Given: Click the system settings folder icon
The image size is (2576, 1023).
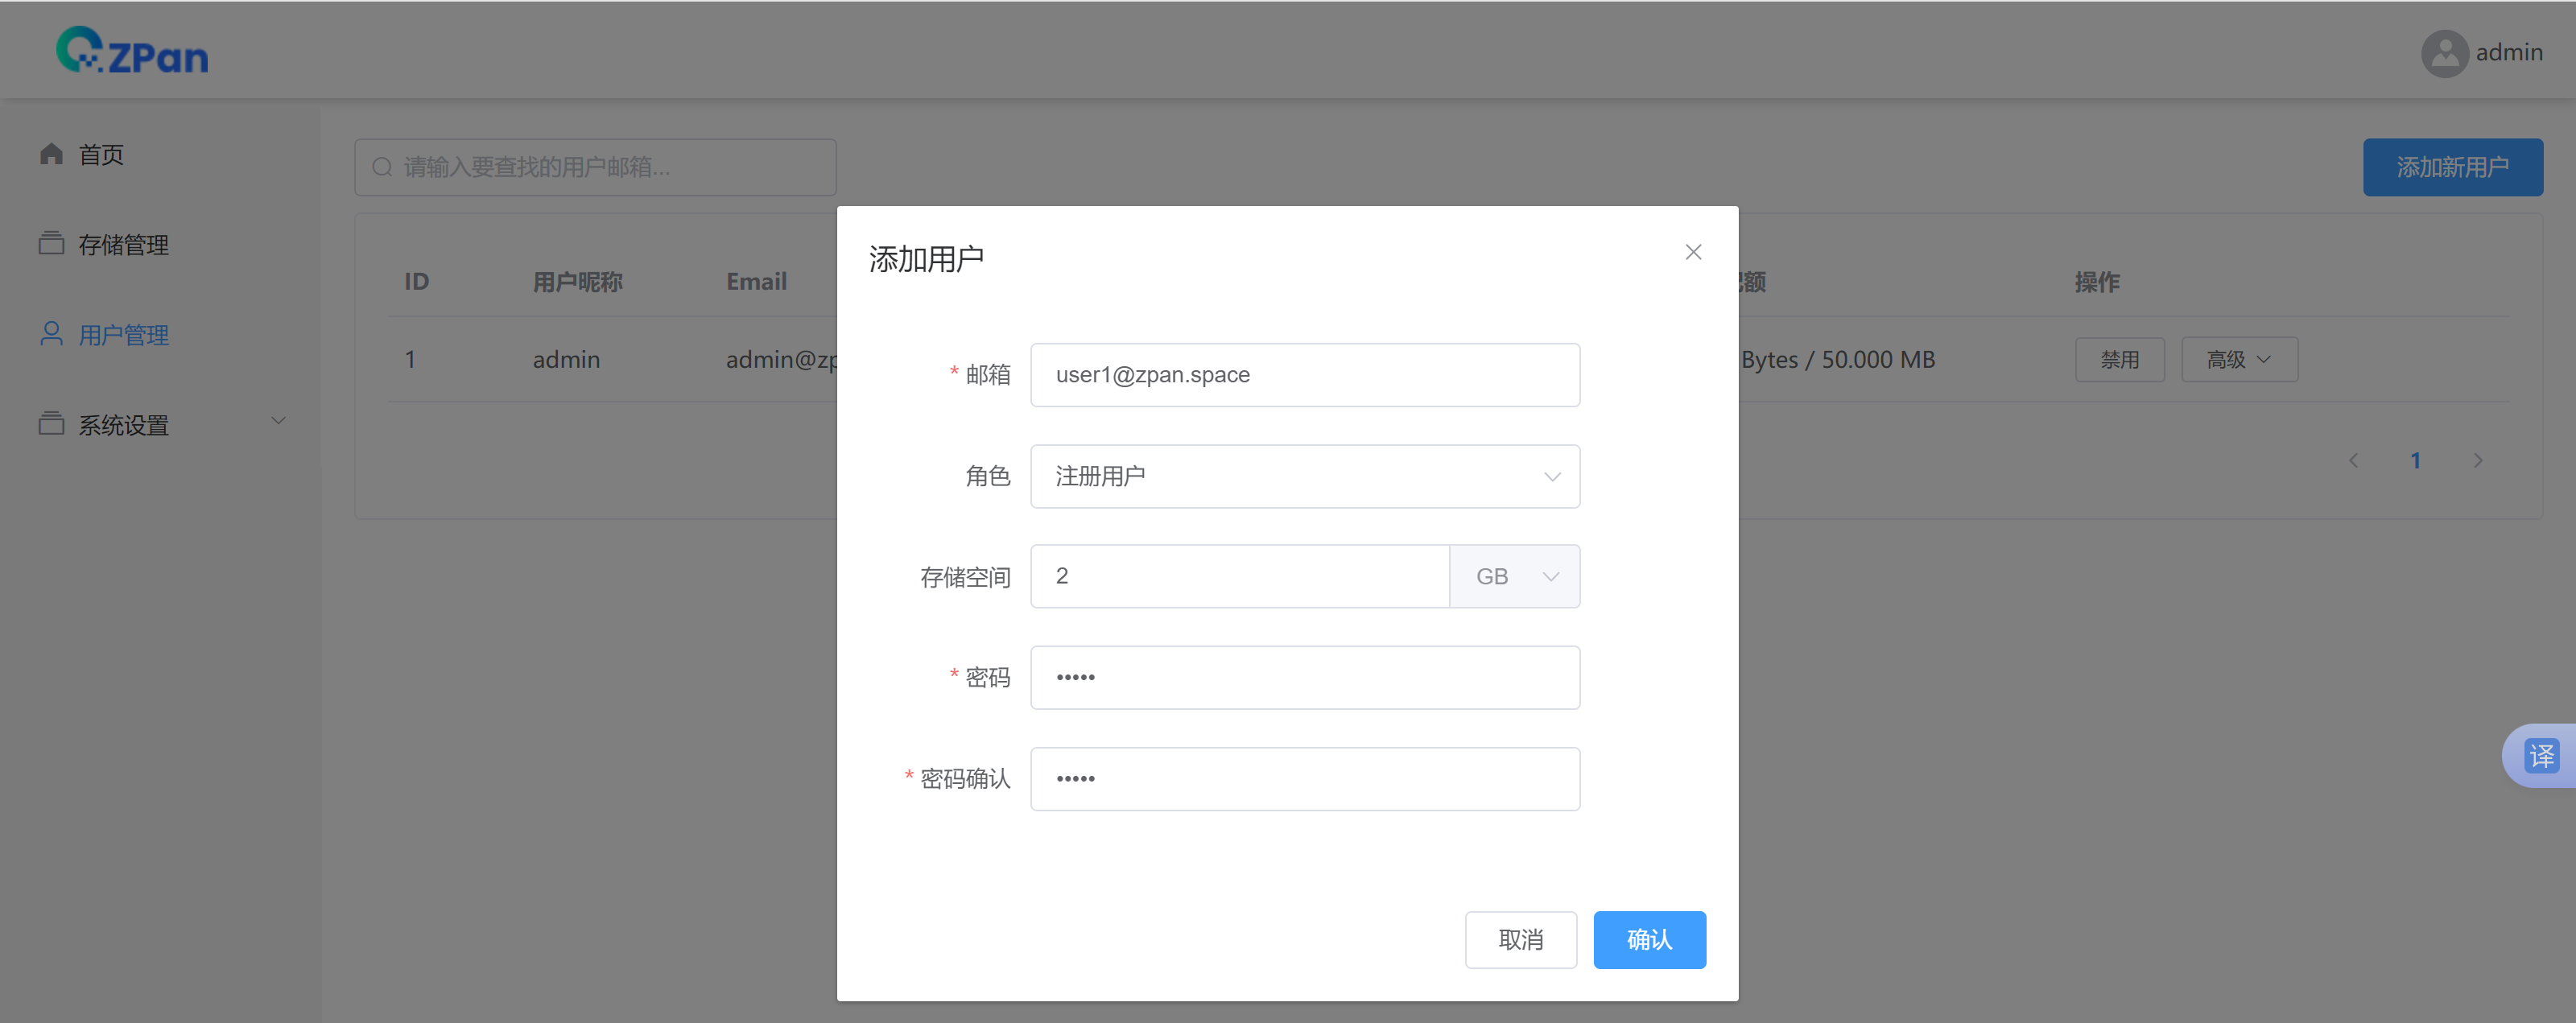Looking at the screenshot, I should pos(51,424).
